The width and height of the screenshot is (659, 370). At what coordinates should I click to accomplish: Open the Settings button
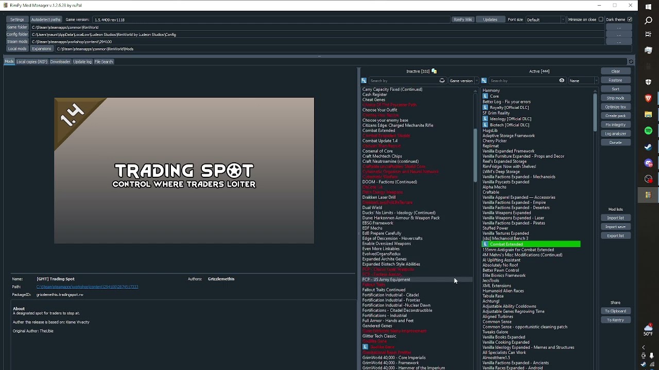[17, 20]
